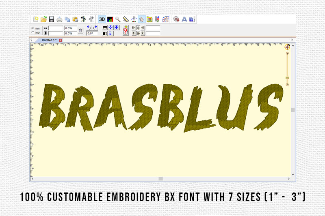Viewport: 325px width, 216px height.
Task: Select the mm units radio button
Action: 33,28
